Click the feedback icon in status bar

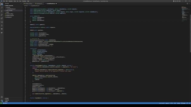187,103
